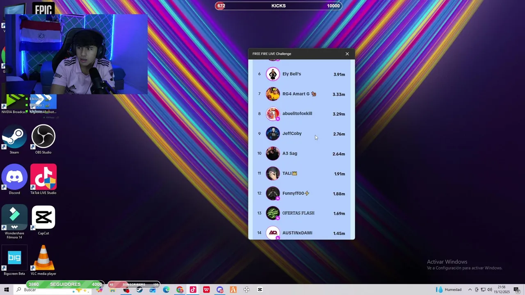Open Google Chrome from taskbar
Screen dimensions: 525x295
tap(180, 290)
